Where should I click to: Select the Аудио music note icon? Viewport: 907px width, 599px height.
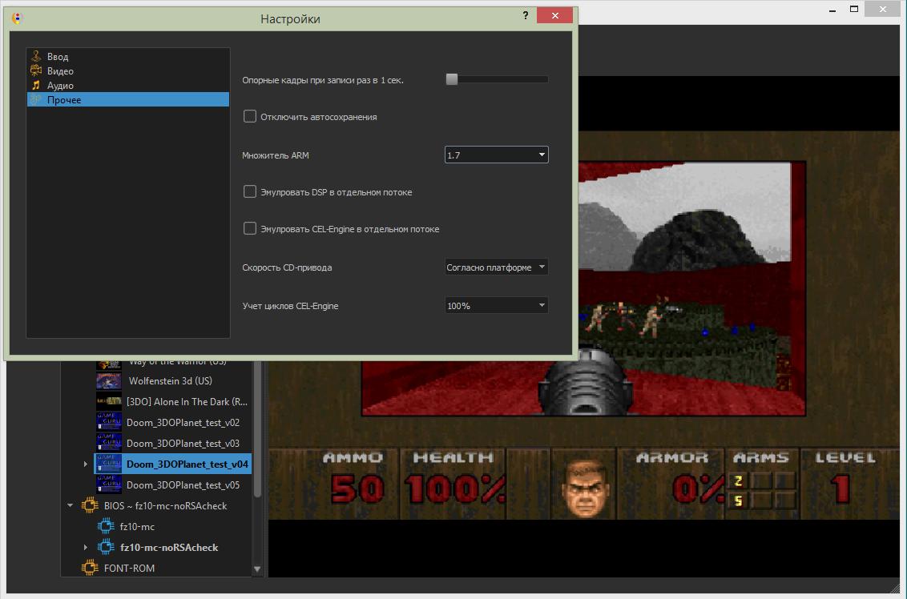tap(36, 85)
